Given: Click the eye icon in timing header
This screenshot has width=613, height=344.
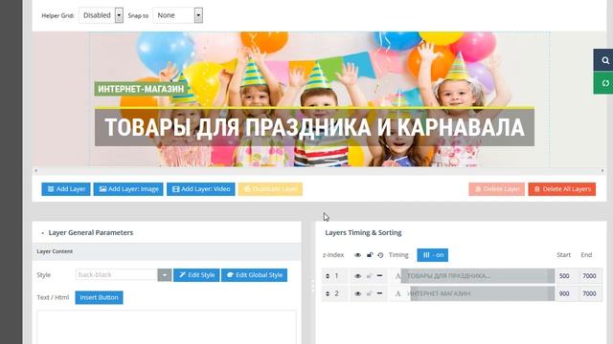Looking at the screenshot, I should [x=357, y=255].
